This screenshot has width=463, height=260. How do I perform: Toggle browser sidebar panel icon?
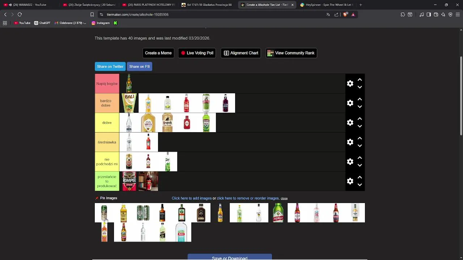point(429,14)
